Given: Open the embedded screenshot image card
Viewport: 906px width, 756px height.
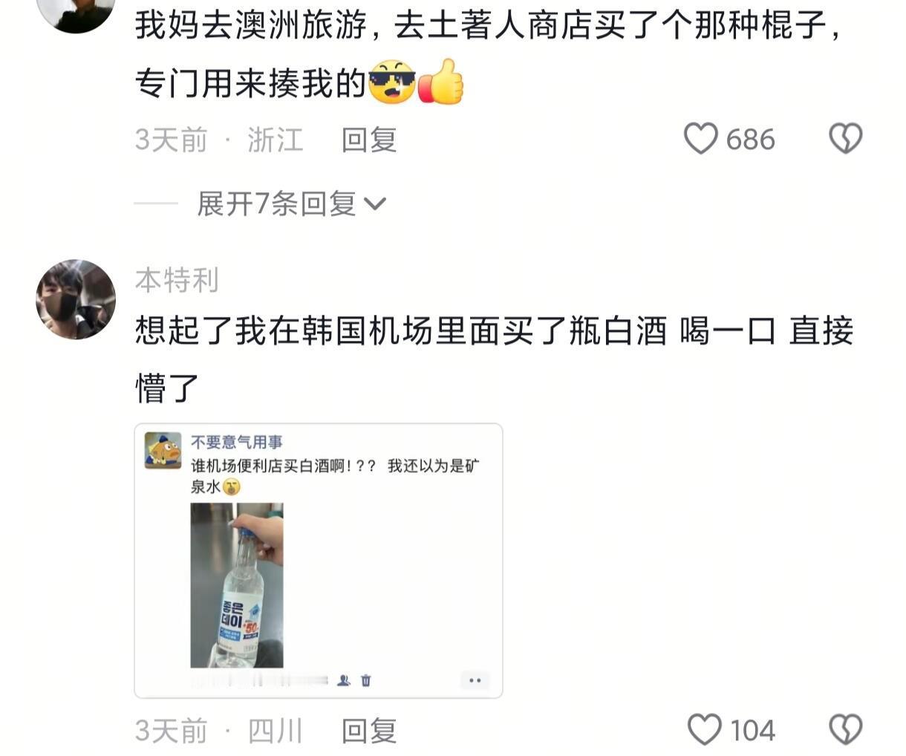Looking at the screenshot, I should click(x=319, y=561).
